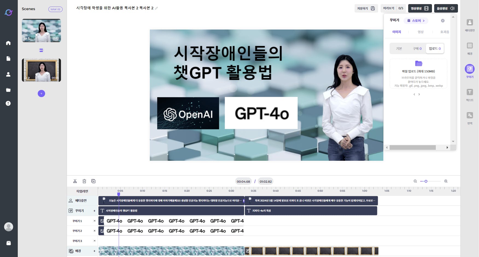
Task: Adjust the timeline zoom slider handle
Action: point(426,181)
